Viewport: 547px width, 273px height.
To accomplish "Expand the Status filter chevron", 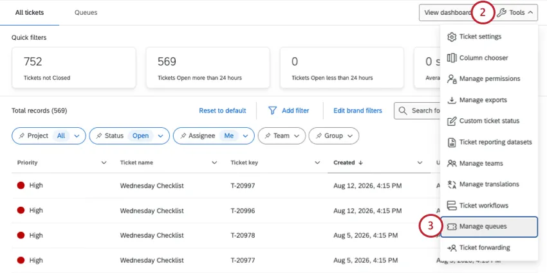I will [160, 136].
